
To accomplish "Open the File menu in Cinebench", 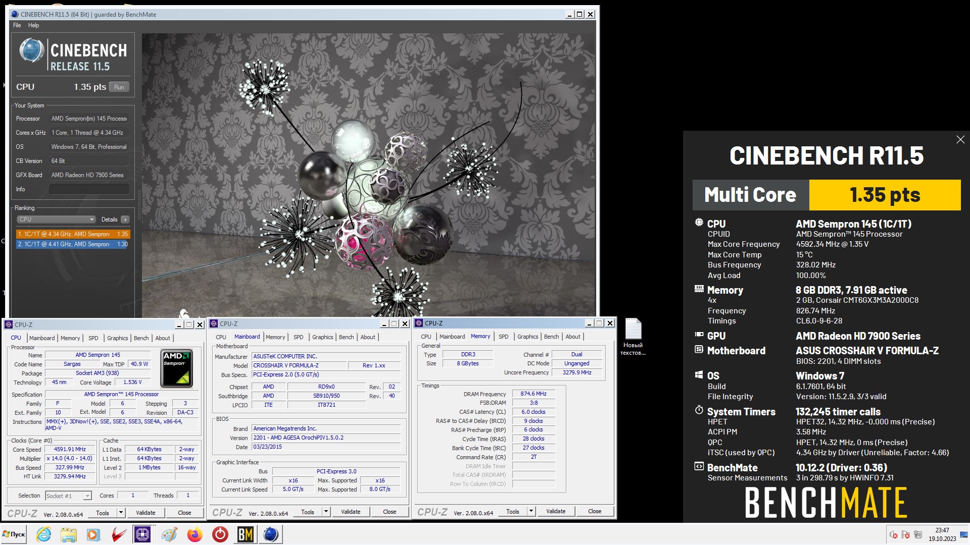I will coord(17,25).
